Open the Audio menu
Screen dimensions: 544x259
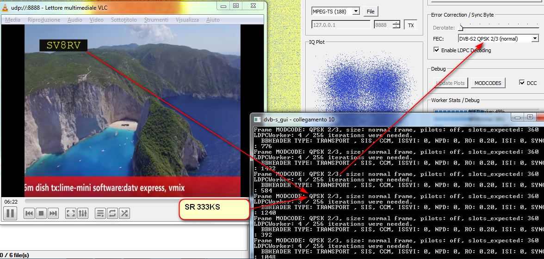coord(75,20)
